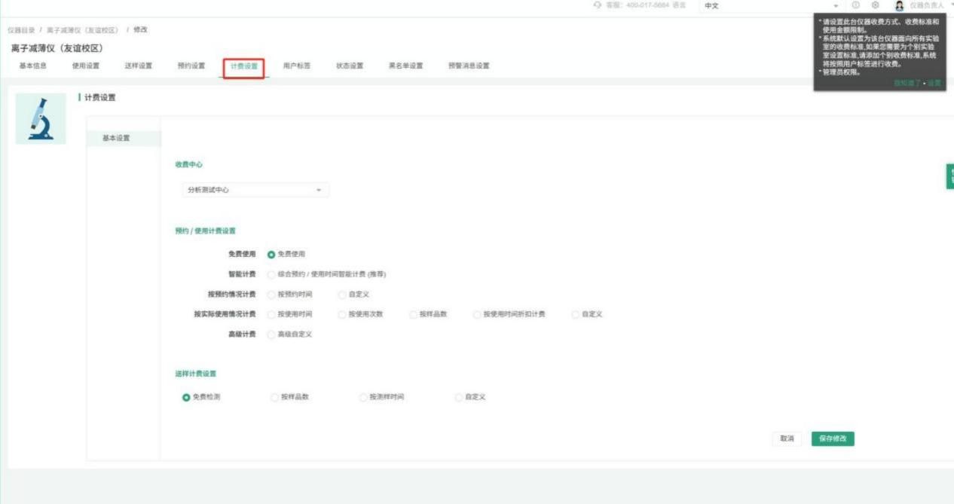Expand the 仪器负责人 user menu arrow
The width and height of the screenshot is (954, 504).
(951, 5)
